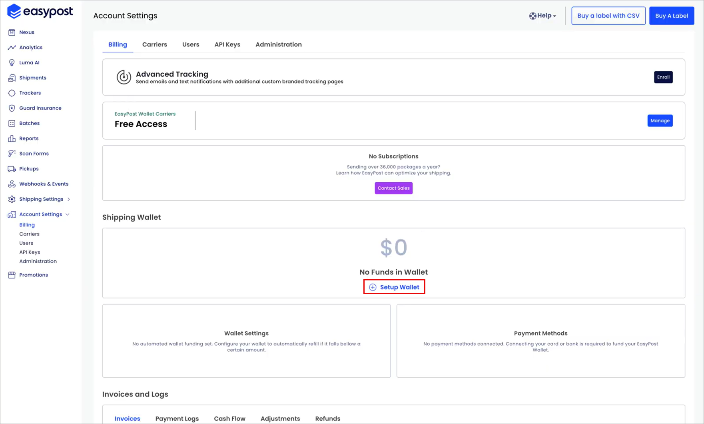Screen dimensions: 704x424
Task: Navigate to Trackers in the sidebar
Action: pos(30,93)
